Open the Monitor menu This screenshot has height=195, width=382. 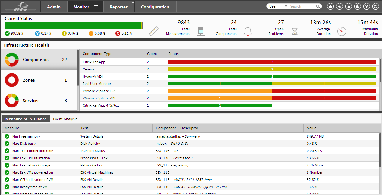pos(85,7)
